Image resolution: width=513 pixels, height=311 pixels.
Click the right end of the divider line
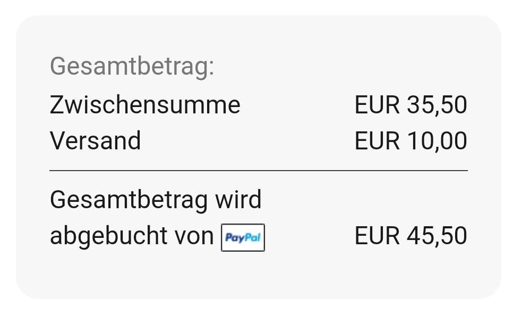[465, 171]
